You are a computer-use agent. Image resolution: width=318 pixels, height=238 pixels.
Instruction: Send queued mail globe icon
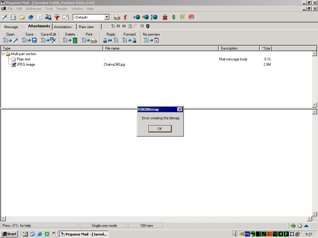click(145, 17)
